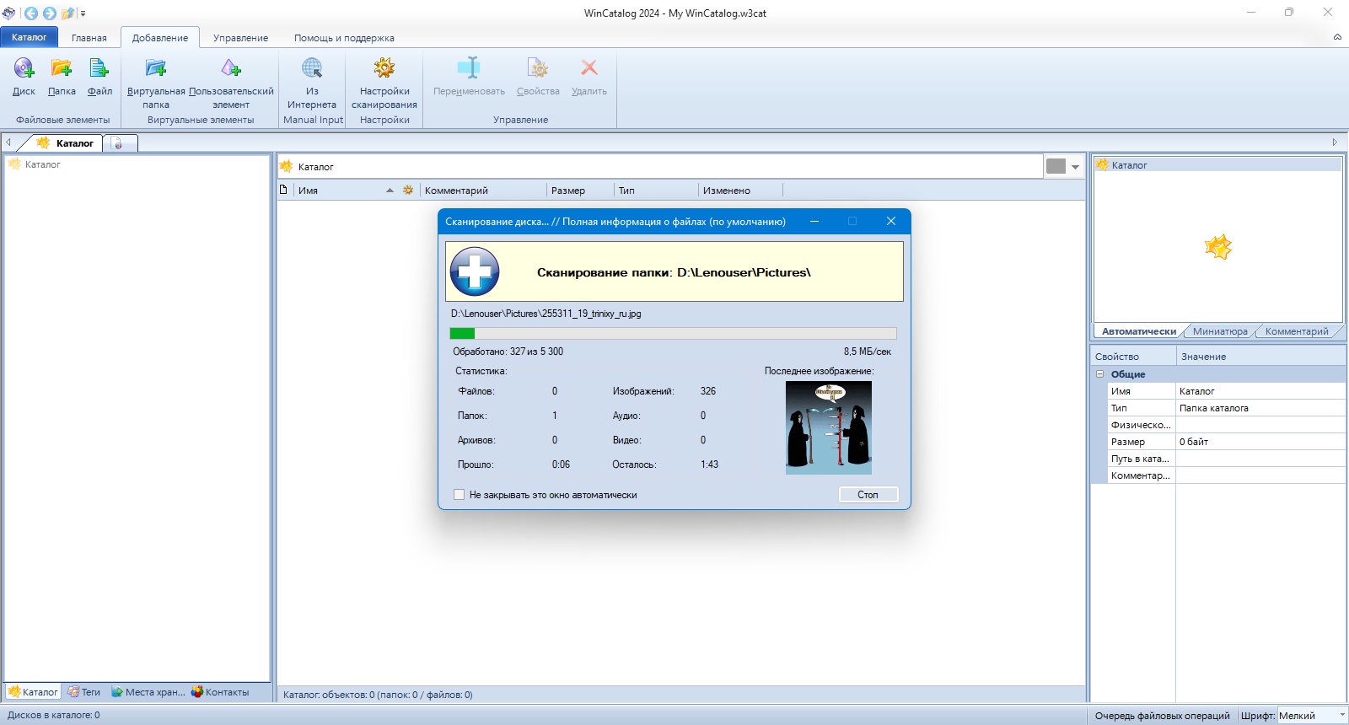Image resolution: width=1349 pixels, height=725 pixels.
Task: Click the Каталог path address bar
Action: coord(660,166)
